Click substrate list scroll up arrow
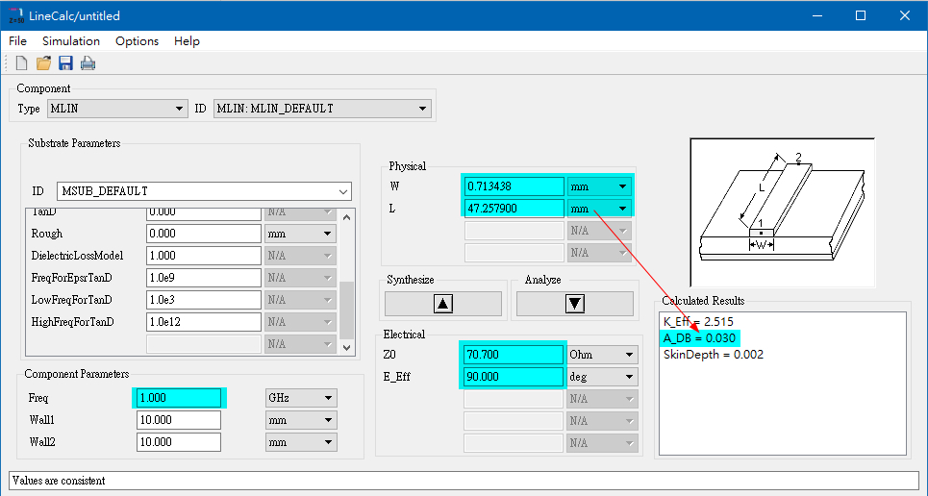 point(347,217)
